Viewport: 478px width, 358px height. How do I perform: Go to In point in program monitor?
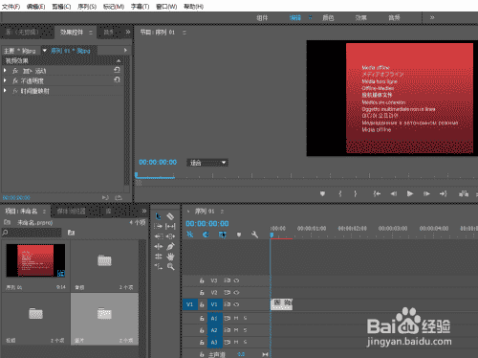(377, 193)
